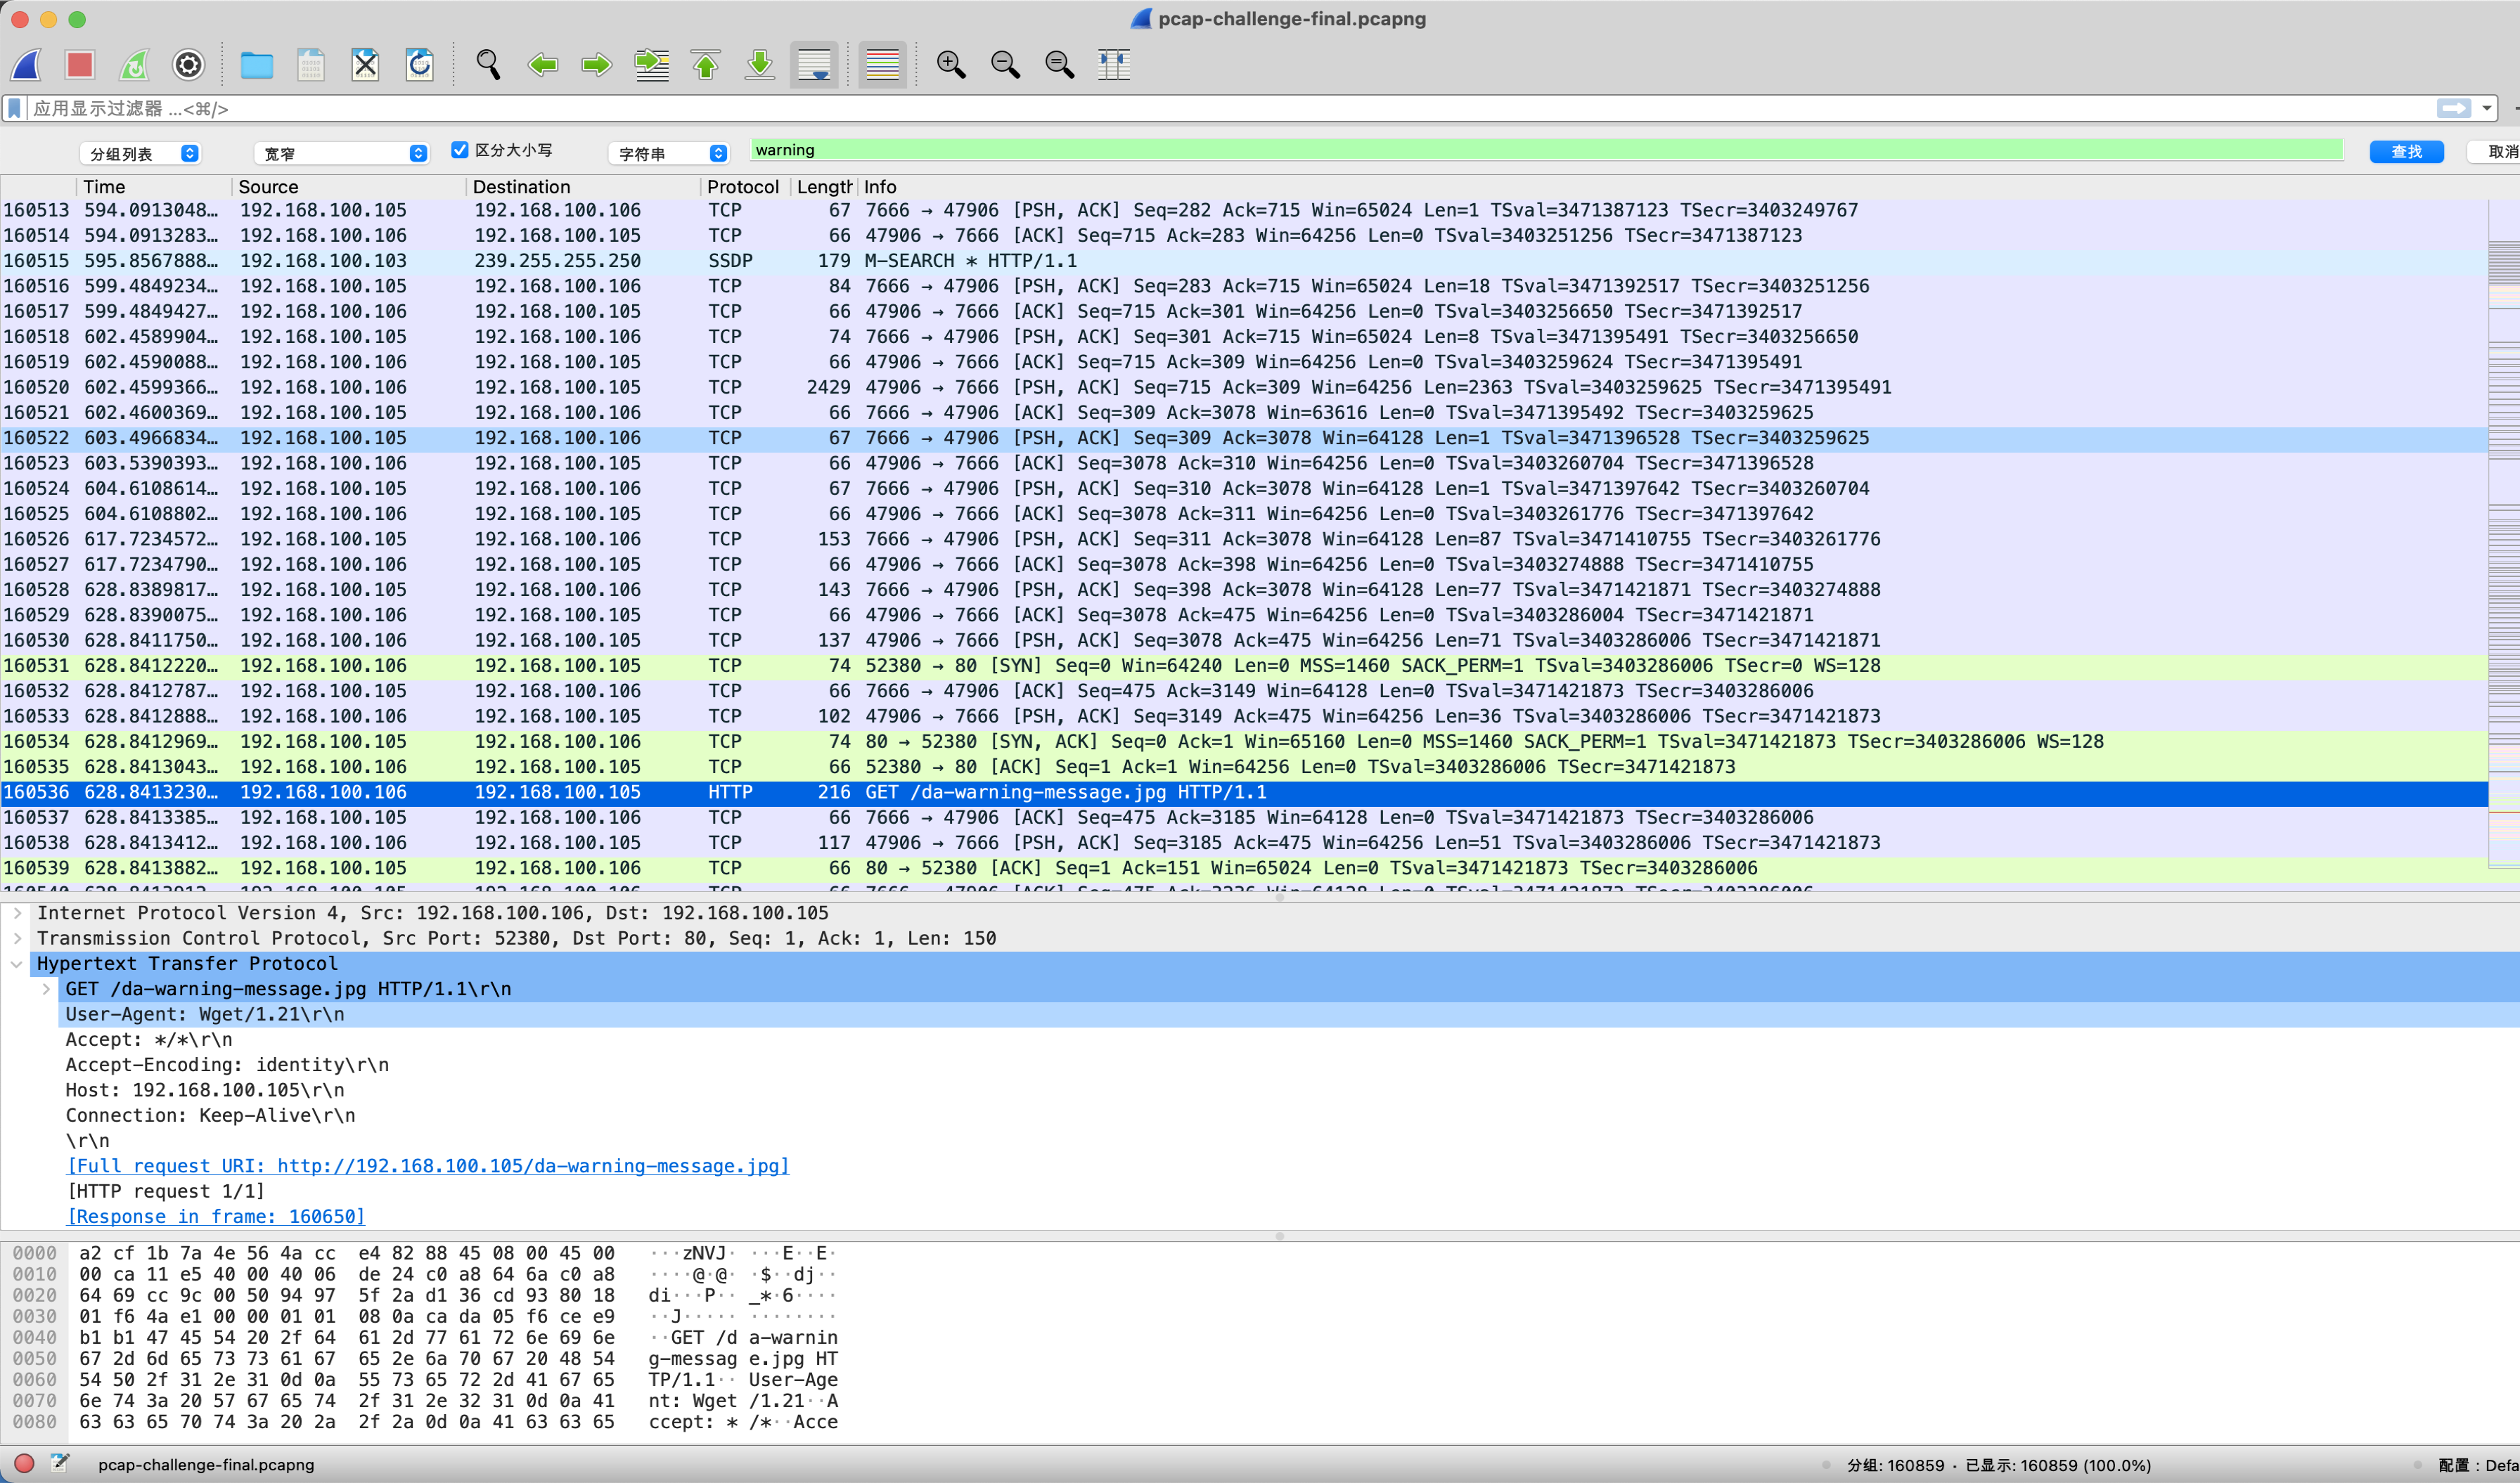Open the Response in frame 160650 link

[x=216, y=1216]
